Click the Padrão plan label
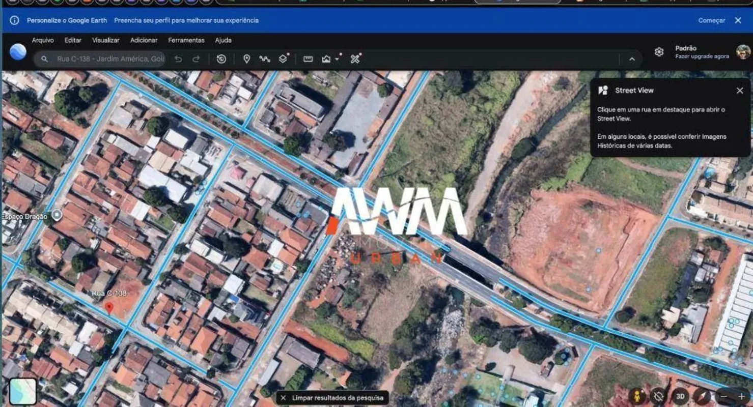The image size is (753, 407). tap(686, 48)
